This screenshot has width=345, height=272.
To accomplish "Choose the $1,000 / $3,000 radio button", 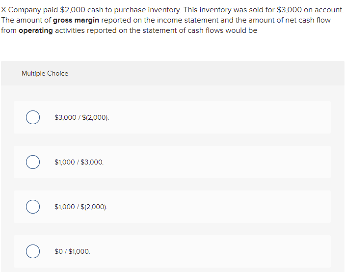I will (33, 162).
